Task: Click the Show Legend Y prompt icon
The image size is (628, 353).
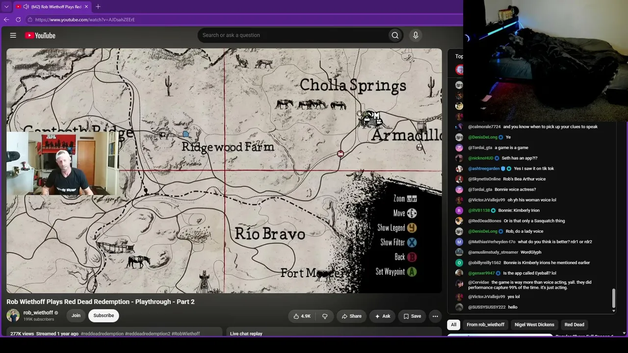Action: [412, 227]
